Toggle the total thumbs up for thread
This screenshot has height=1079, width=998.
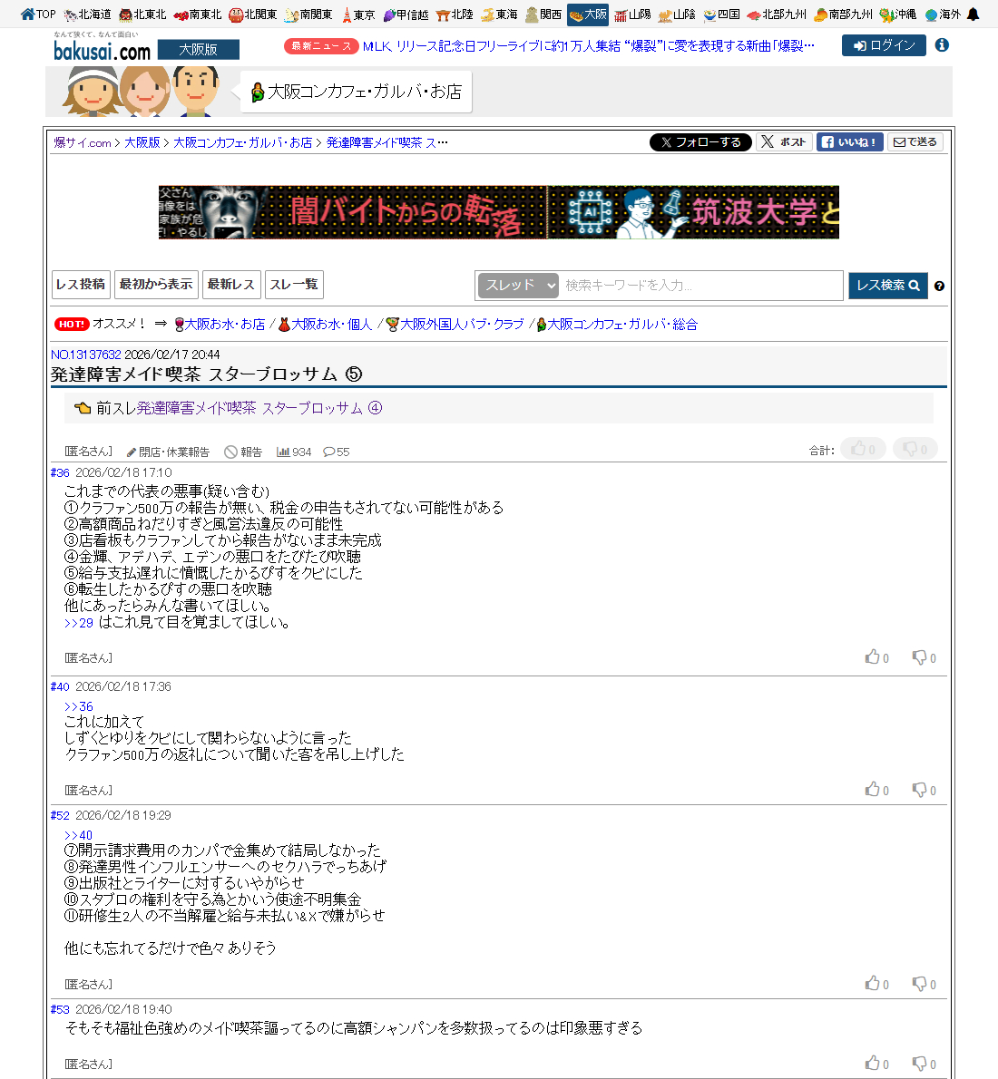[862, 449]
